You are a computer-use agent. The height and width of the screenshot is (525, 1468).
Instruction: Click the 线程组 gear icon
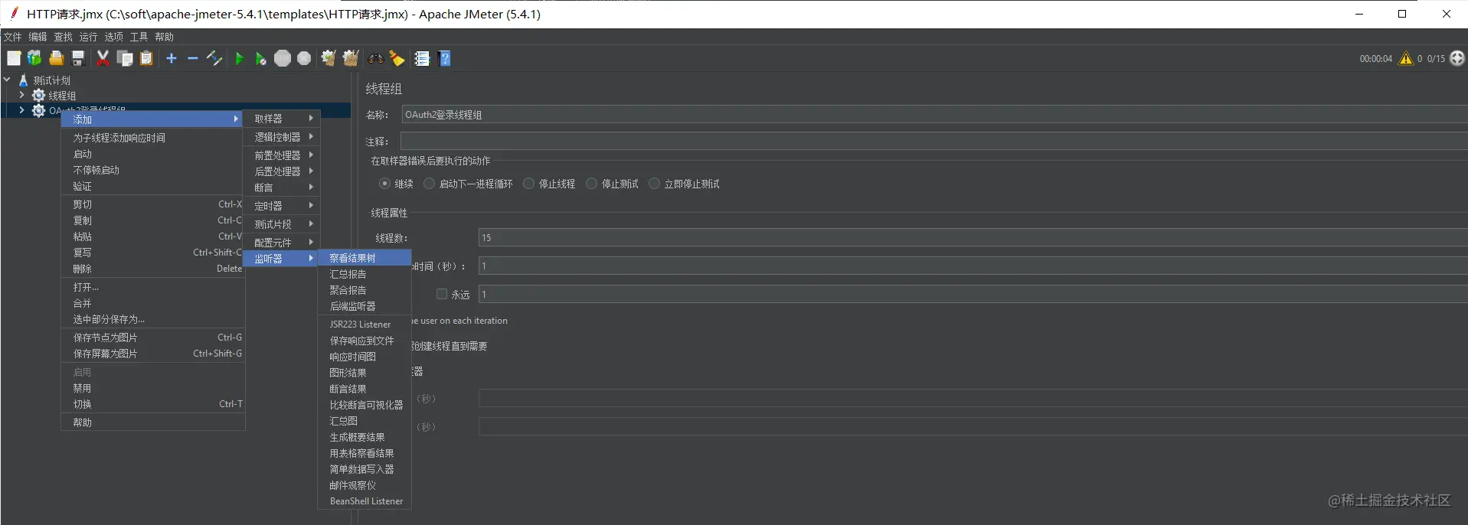click(38, 95)
